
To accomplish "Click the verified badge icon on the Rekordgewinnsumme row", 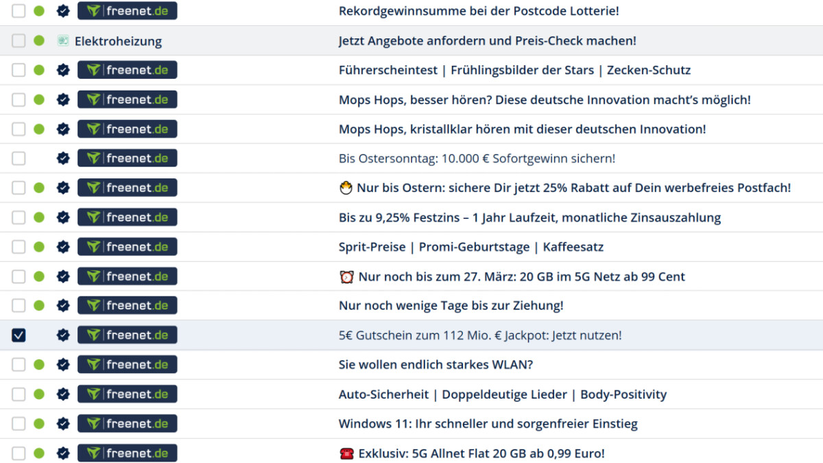I will (63, 11).
